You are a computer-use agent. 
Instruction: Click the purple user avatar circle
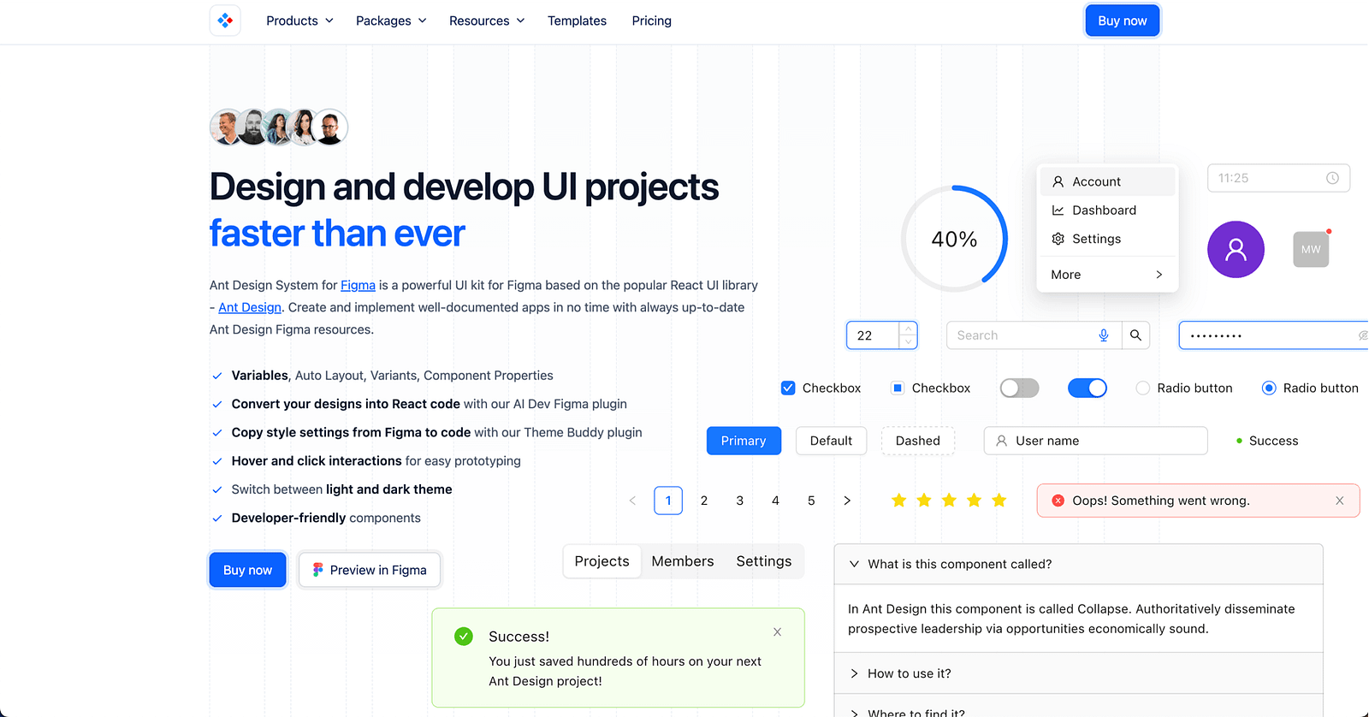pyautogui.click(x=1236, y=250)
